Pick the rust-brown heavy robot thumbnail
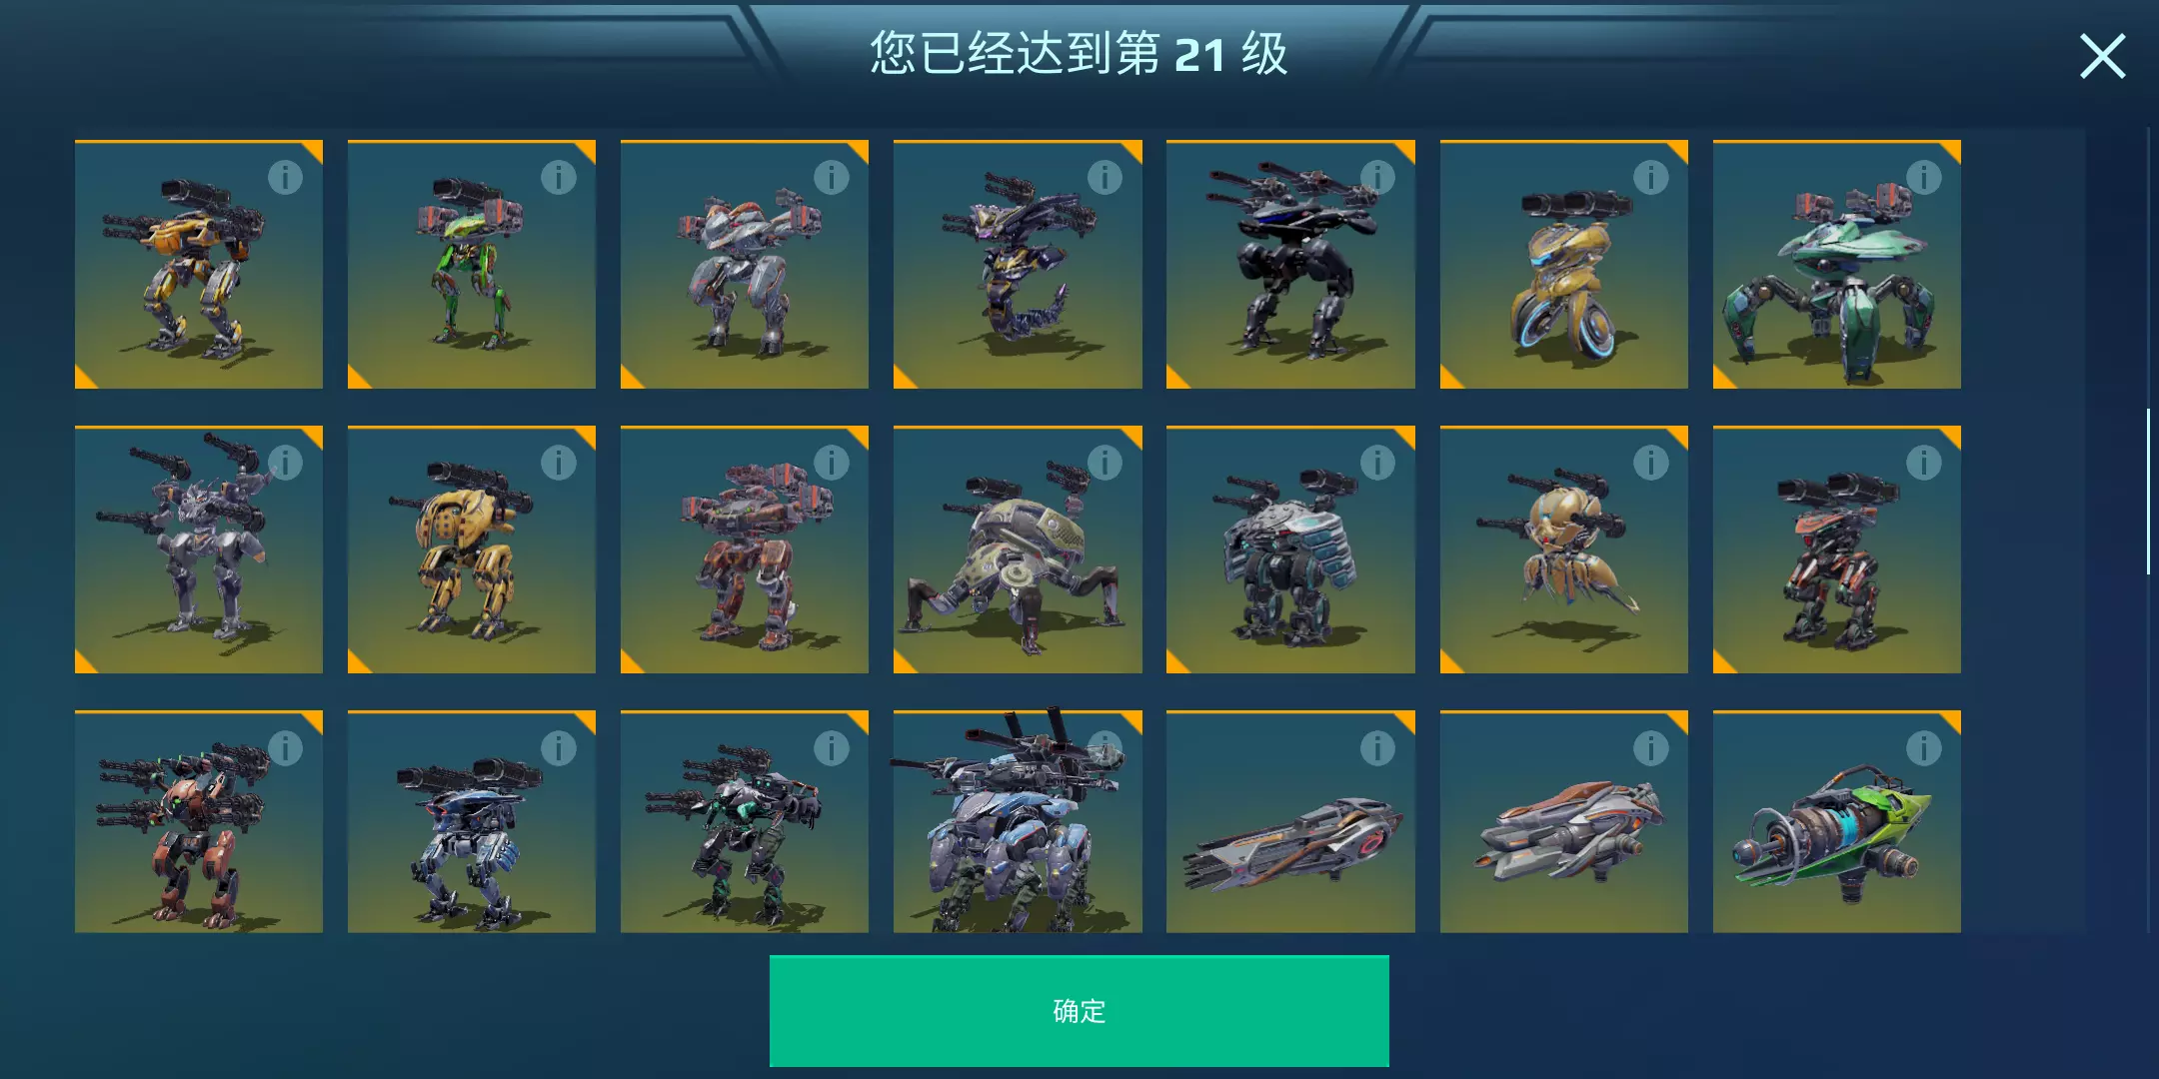2159x1079 pixels. pyautogui.click(x=745, y=549)
